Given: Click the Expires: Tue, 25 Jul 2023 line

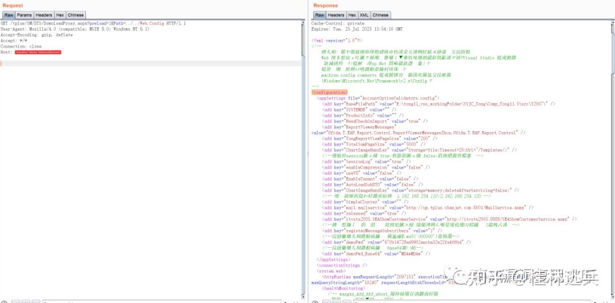Looking at the screenshot, I should [357, 29].
